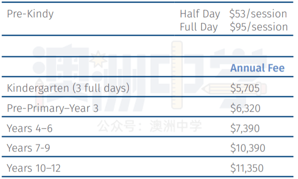Click the $11,350 fee amount
The width and height of the screenshot is (298, 179).
click(246, 168)
